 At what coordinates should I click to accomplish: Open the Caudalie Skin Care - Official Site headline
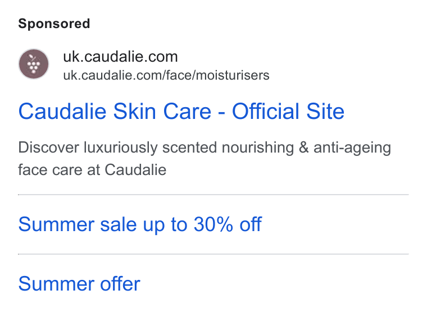(x=181, y=111)
